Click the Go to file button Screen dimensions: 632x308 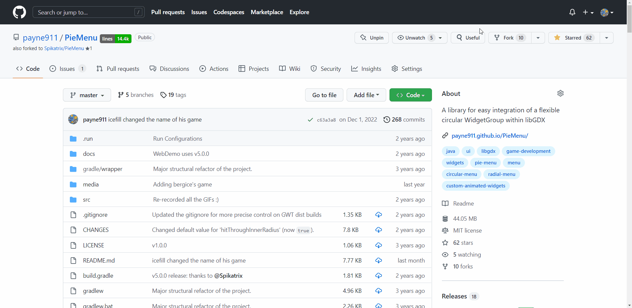(x=324, y=95)
